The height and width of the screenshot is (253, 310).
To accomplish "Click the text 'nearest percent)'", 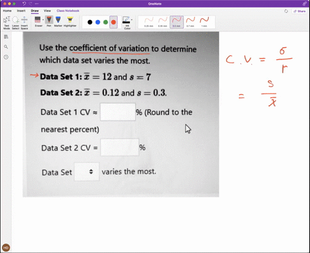I will coord(70,130).
